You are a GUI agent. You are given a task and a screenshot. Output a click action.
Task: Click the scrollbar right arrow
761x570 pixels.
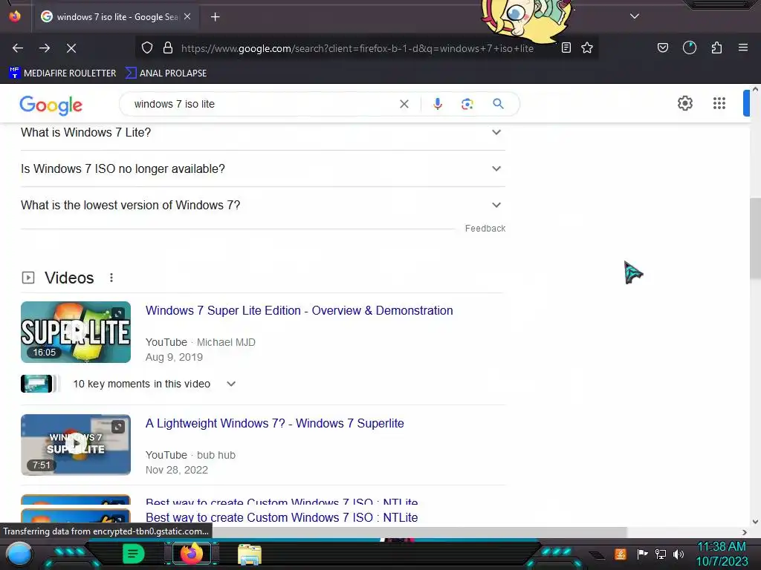[x=745, y=532]
